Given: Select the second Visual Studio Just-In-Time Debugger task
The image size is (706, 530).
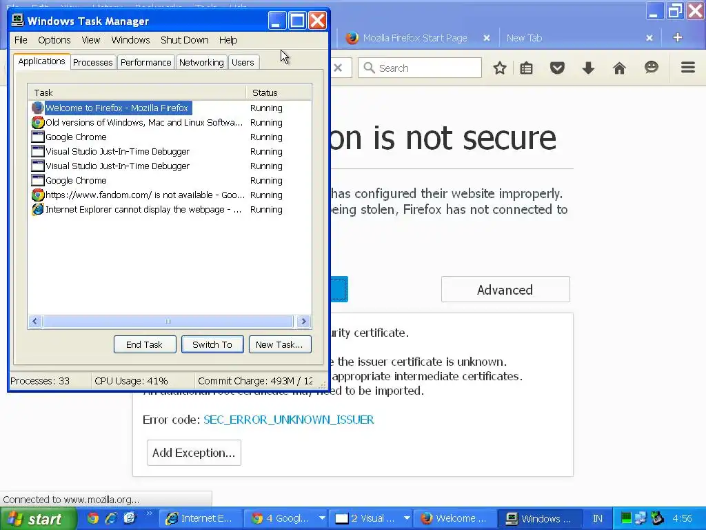Looking at the screenshot, I should (170, 166).
